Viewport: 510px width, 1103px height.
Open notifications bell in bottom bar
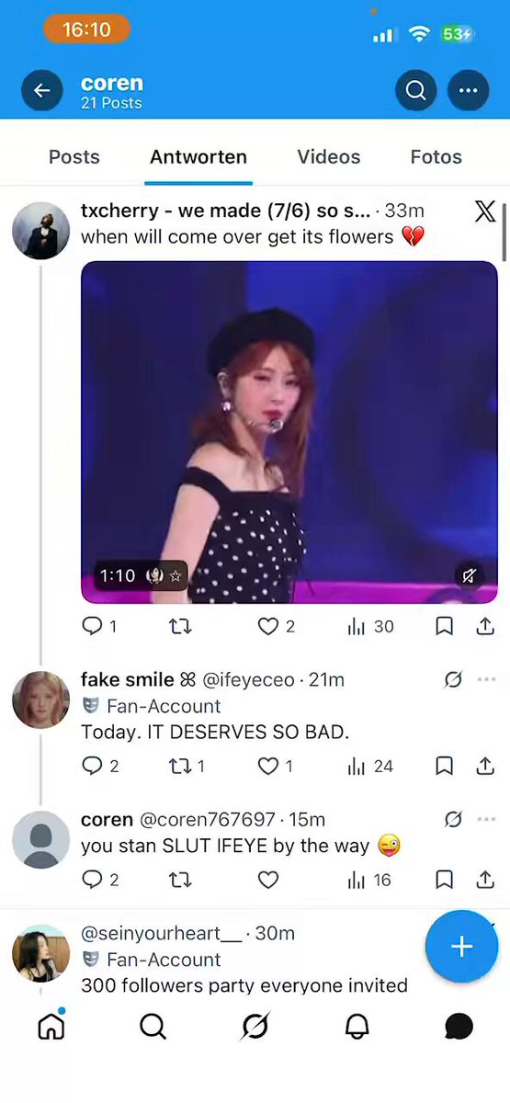click(x=357, y=1026)
